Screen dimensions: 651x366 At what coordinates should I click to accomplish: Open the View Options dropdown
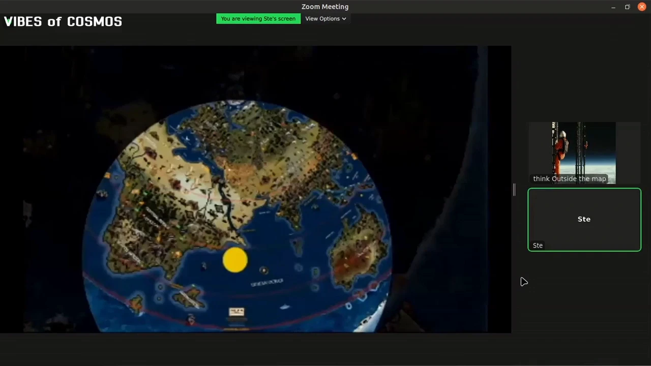pyautogui.click(x=322, y=19)
